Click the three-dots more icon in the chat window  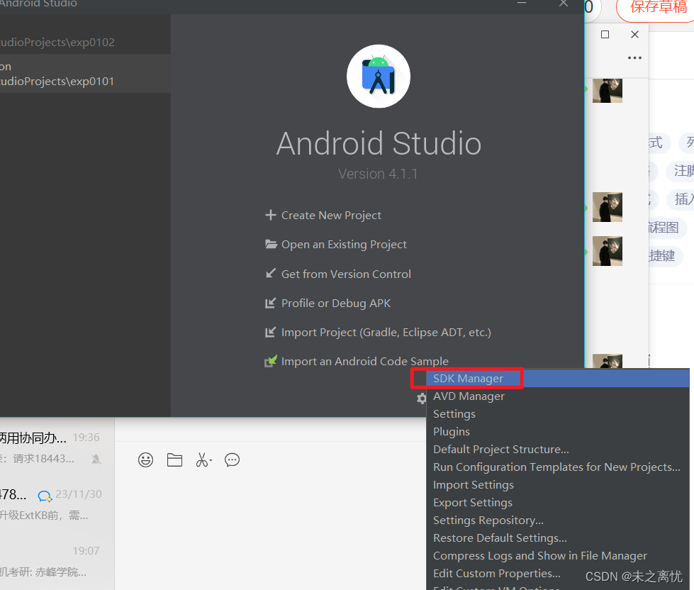tap(634, 57)
